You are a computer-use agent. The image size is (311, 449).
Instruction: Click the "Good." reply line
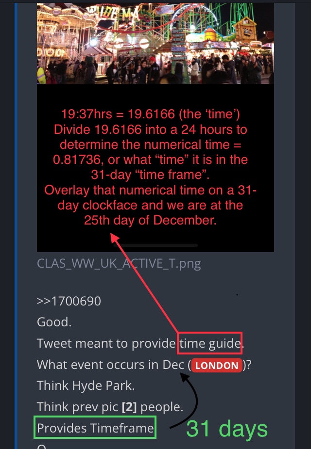pyautogui.click(x=54, y=322)
